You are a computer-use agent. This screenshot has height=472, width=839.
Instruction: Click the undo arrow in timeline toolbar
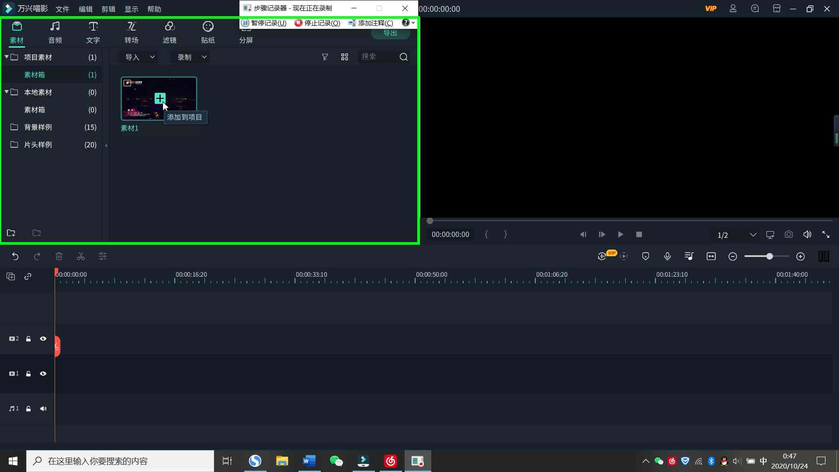pyautogui.click(x=15, y=257)
